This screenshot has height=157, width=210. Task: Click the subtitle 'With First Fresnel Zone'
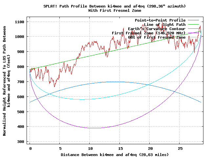[115, 10]
